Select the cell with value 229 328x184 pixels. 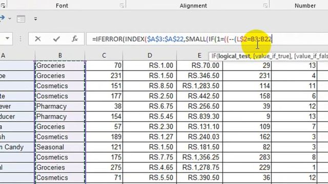[247, 168]
